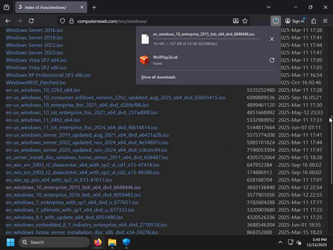Open the Windows Start menu
Screen dimensions: 333x250
tap(10, 242)
